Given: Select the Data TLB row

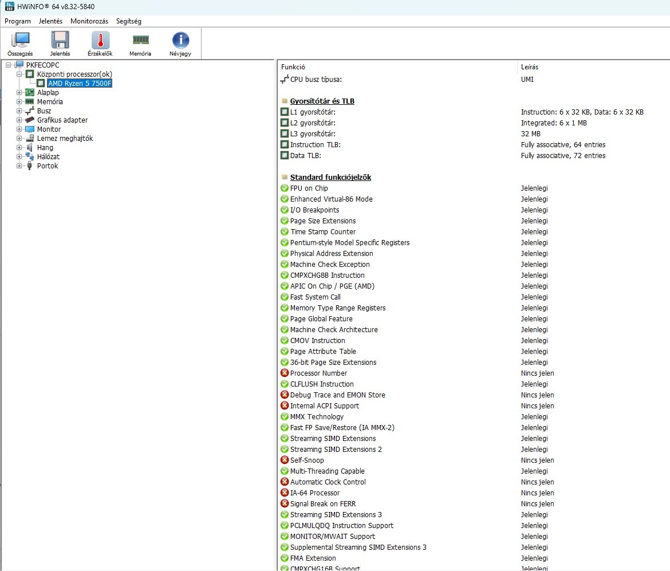Looking at the screenshot, I should point(474,156).
